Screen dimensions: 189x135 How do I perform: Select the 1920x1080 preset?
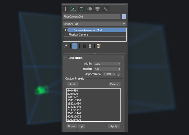click(74, 103)
